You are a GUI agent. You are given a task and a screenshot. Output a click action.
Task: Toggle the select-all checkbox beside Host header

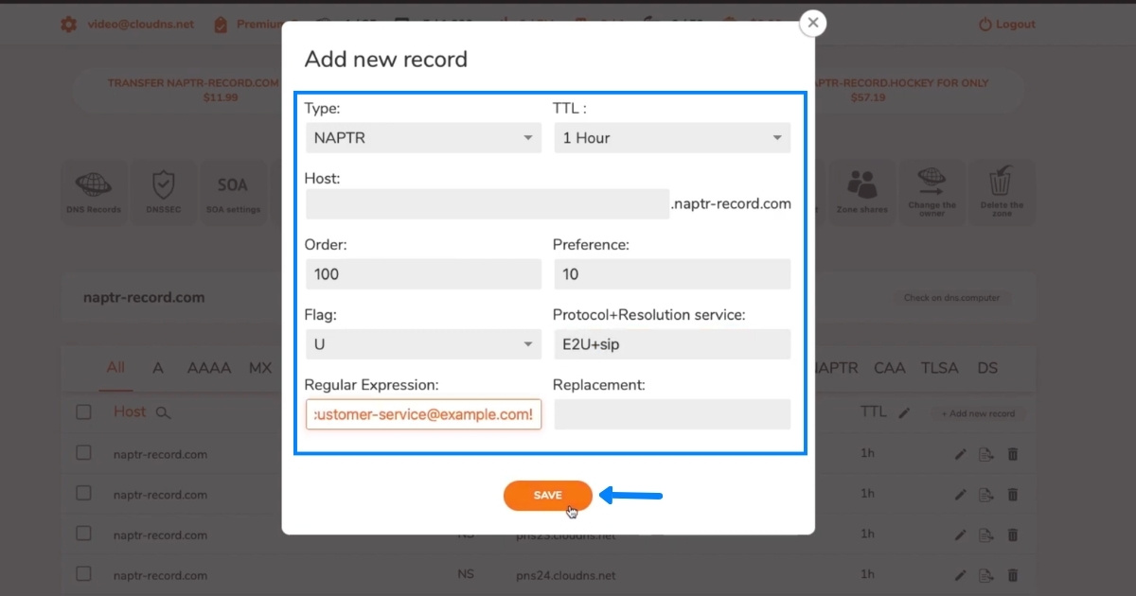point(83,412)
